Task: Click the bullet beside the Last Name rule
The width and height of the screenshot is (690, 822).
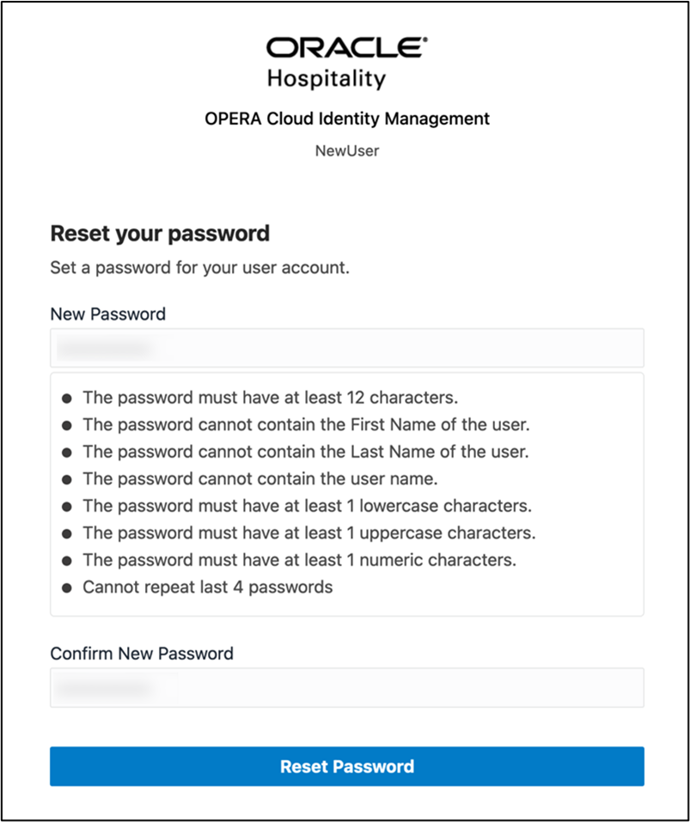Action: pyautogui.click(x=68, y=452)
